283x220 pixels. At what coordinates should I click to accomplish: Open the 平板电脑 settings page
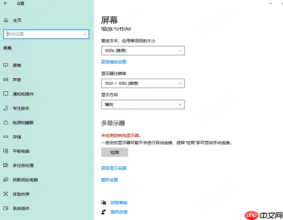click(21, 151)
